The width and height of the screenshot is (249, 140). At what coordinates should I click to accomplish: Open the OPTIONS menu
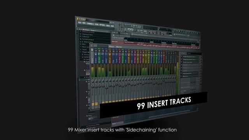[102, 25]
